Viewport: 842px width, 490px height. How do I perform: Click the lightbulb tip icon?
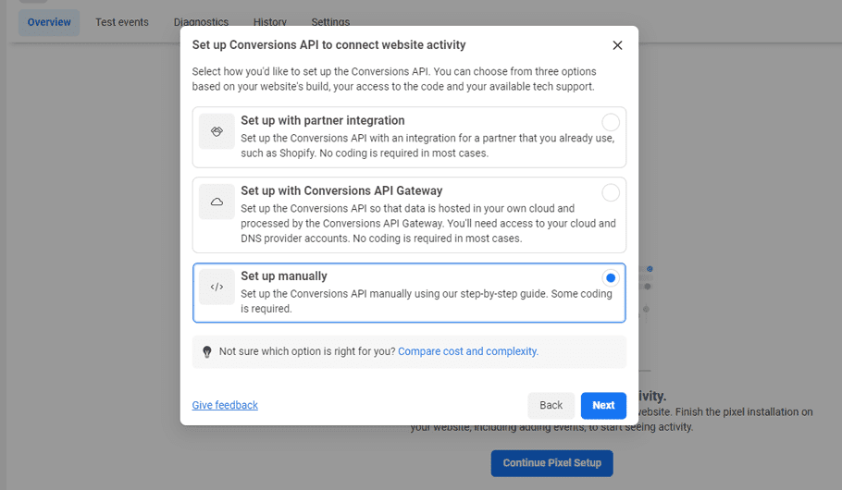206,351
